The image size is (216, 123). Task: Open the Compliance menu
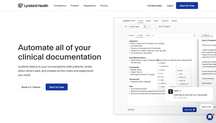(60, 6)
